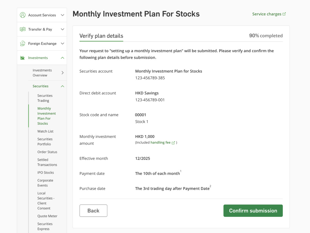The image size is (310, 233).
Task: Expand the Transfer & Pay chevron
Action: [x=63, y=29]
